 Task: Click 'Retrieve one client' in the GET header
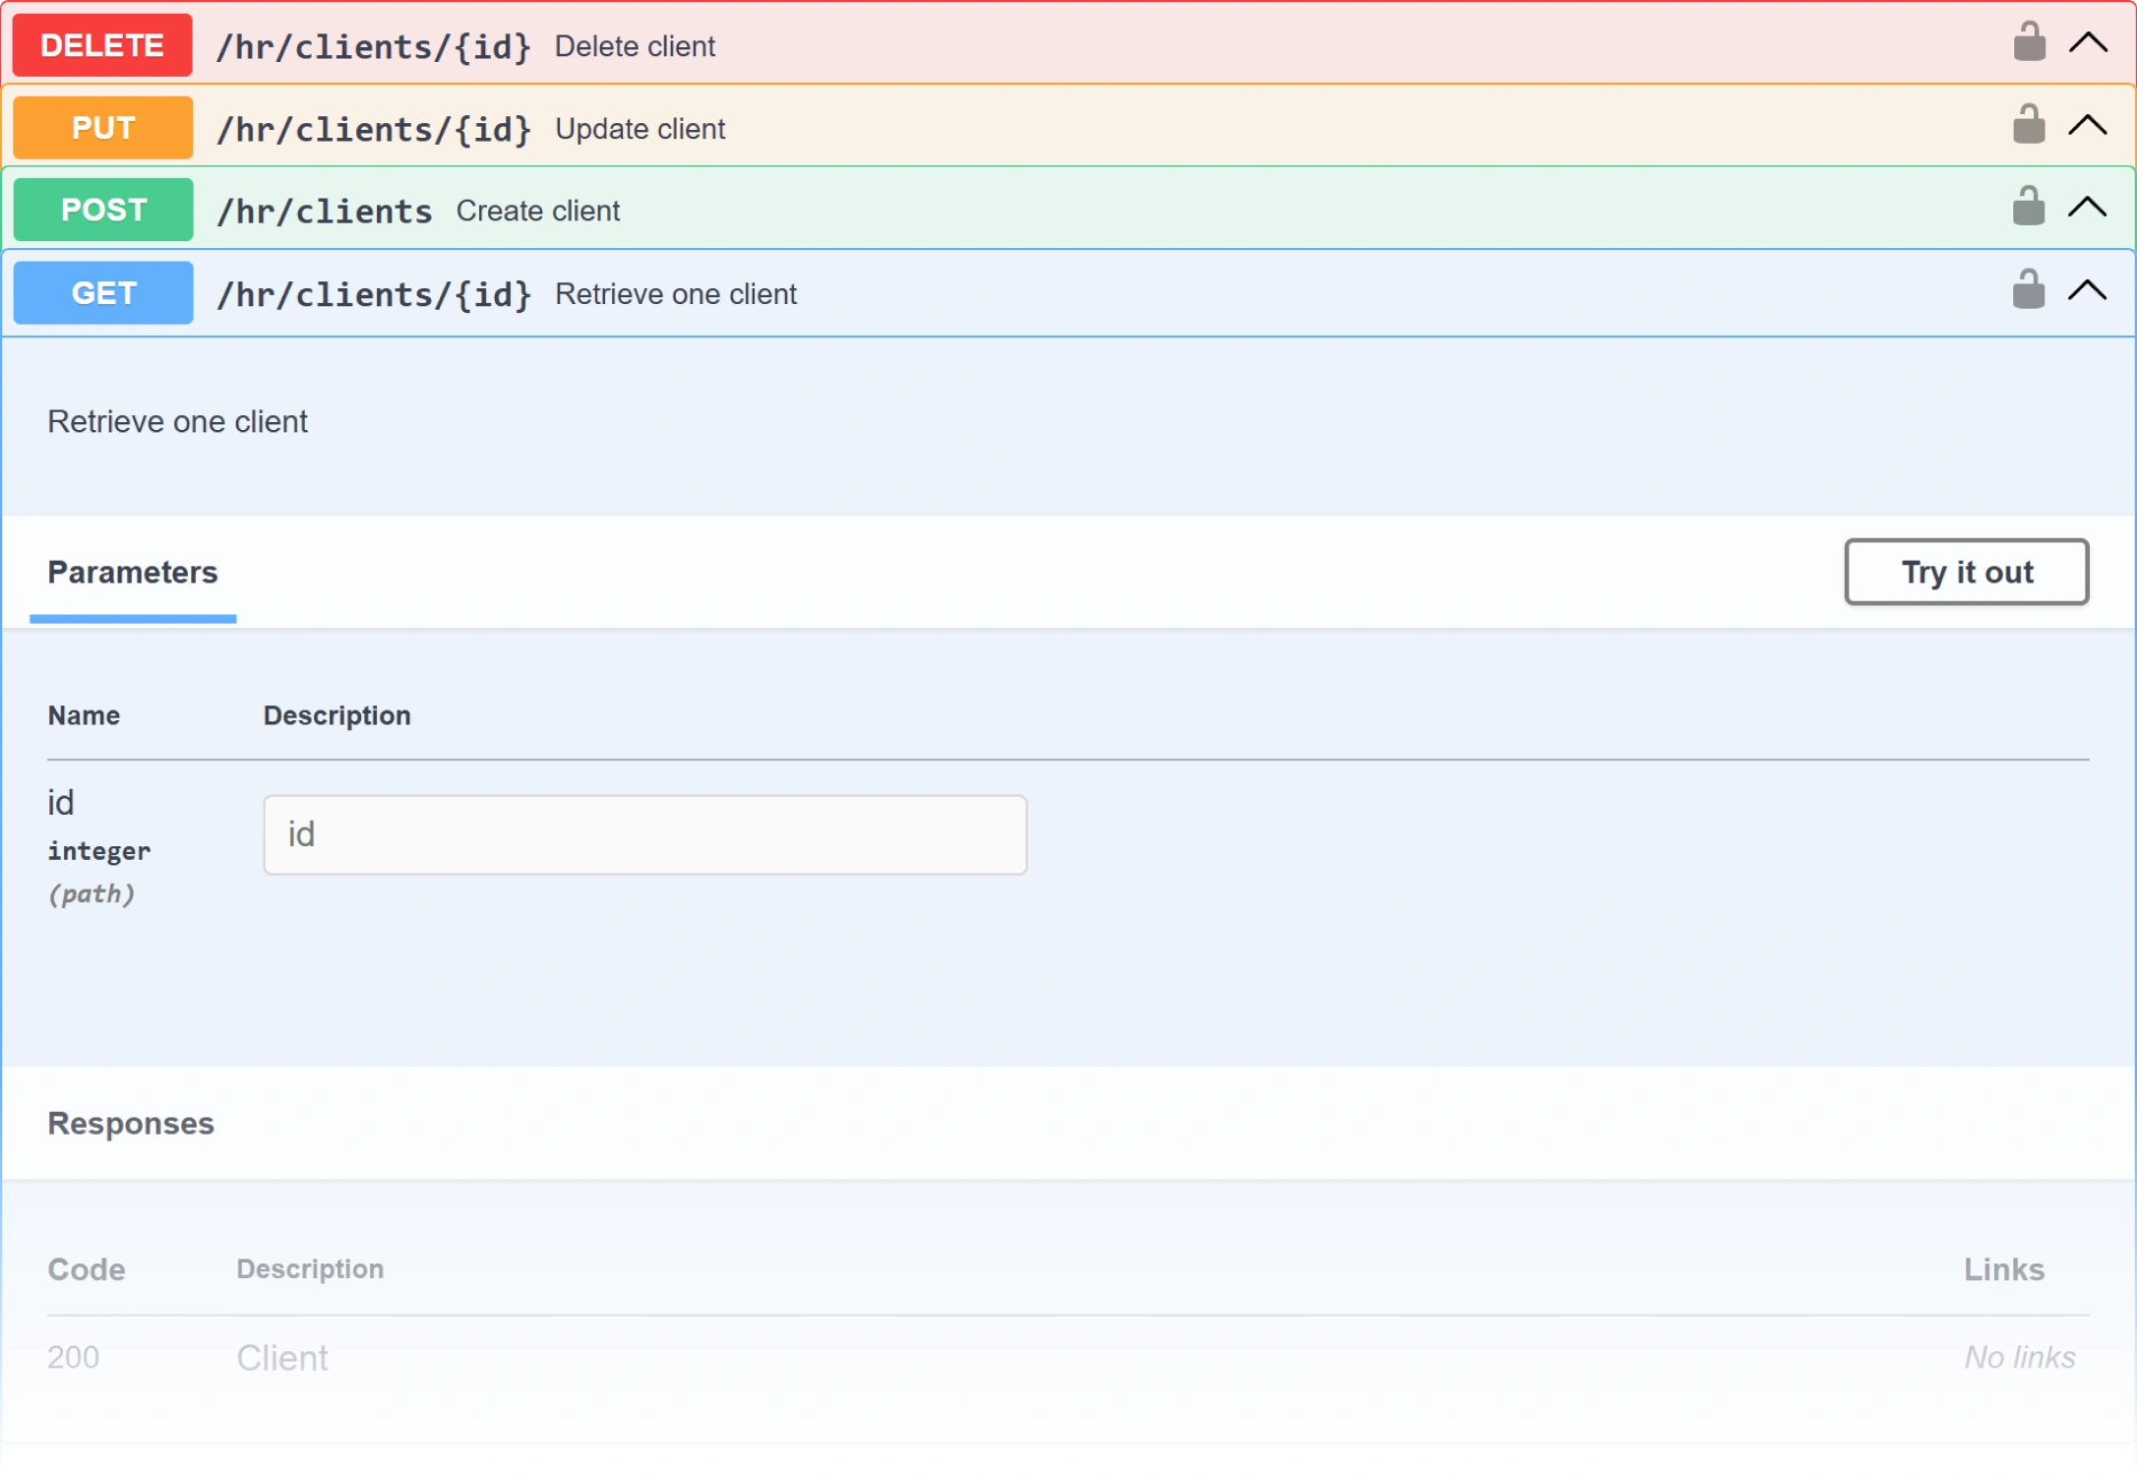[676, 294]
